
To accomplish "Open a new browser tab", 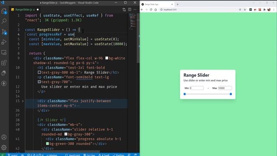I will click(177, 4).
